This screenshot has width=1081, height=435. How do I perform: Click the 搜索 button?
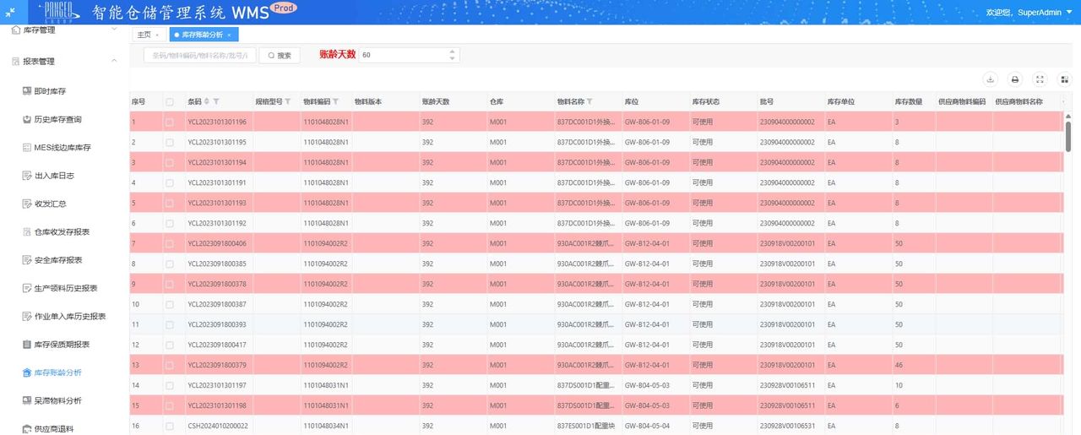point(280,55)
